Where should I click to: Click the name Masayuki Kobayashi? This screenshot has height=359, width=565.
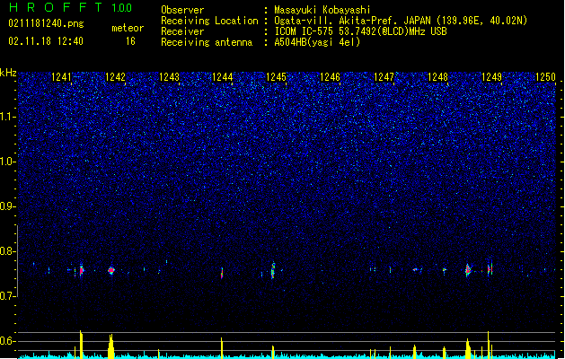pos(322,10)
